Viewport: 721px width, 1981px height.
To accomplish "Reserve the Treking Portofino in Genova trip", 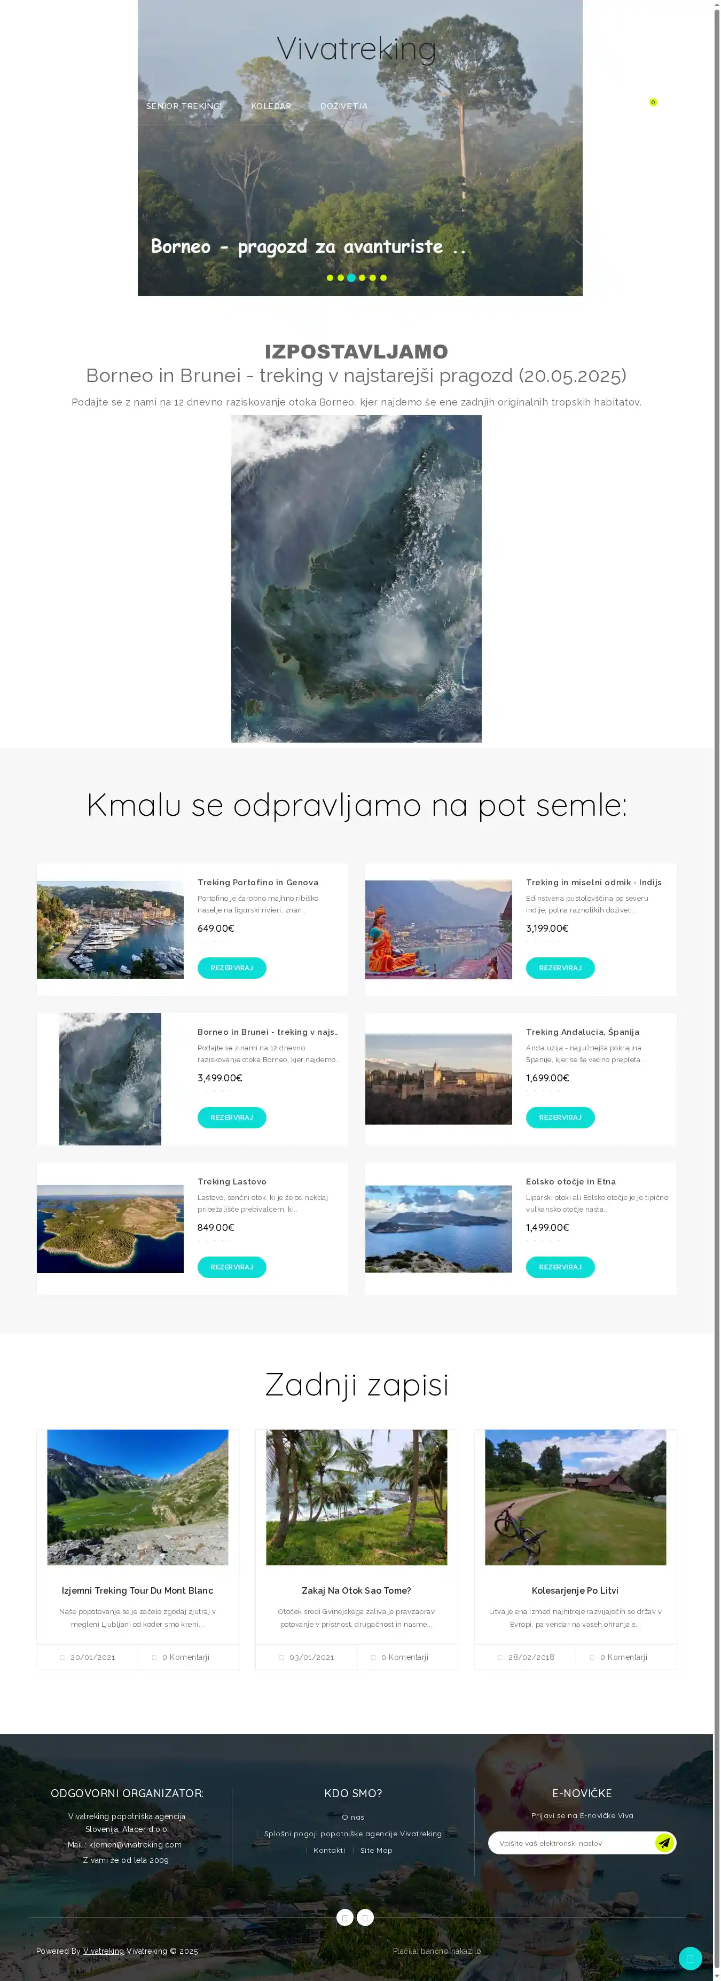I will point(231,968).
